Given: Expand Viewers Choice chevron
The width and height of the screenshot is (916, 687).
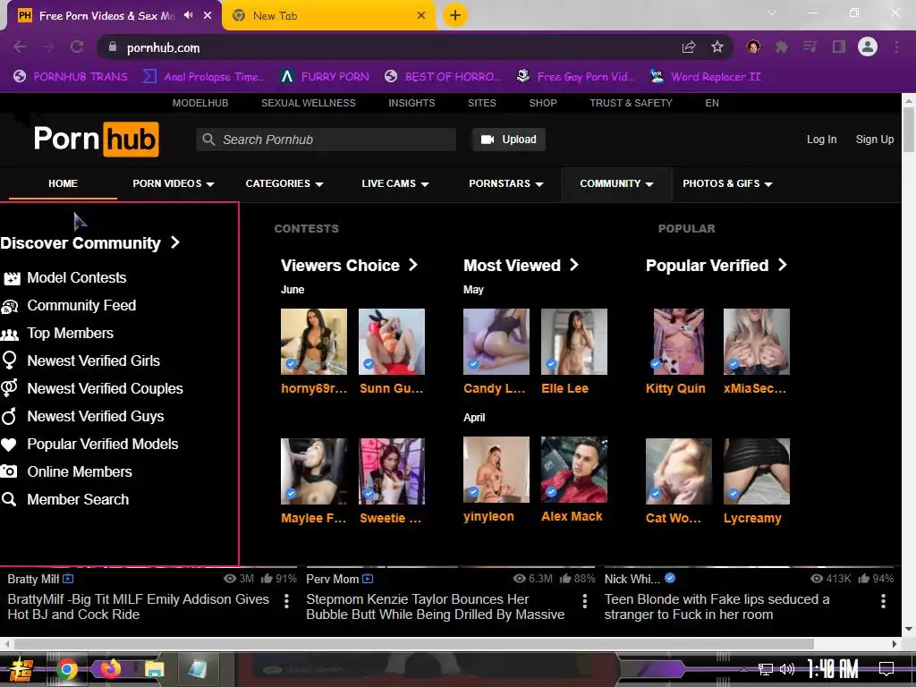Looking at the screenshot, I should coord(413,265).
